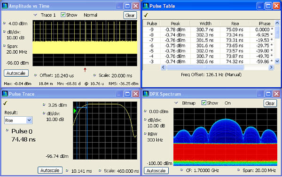Click the Pulse Trace window icon
The height and width of the screenshot is (177, 282).
[x=5, y=94]
